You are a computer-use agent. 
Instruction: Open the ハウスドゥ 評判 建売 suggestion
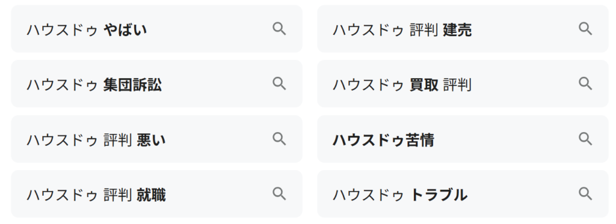pos(463,29)
